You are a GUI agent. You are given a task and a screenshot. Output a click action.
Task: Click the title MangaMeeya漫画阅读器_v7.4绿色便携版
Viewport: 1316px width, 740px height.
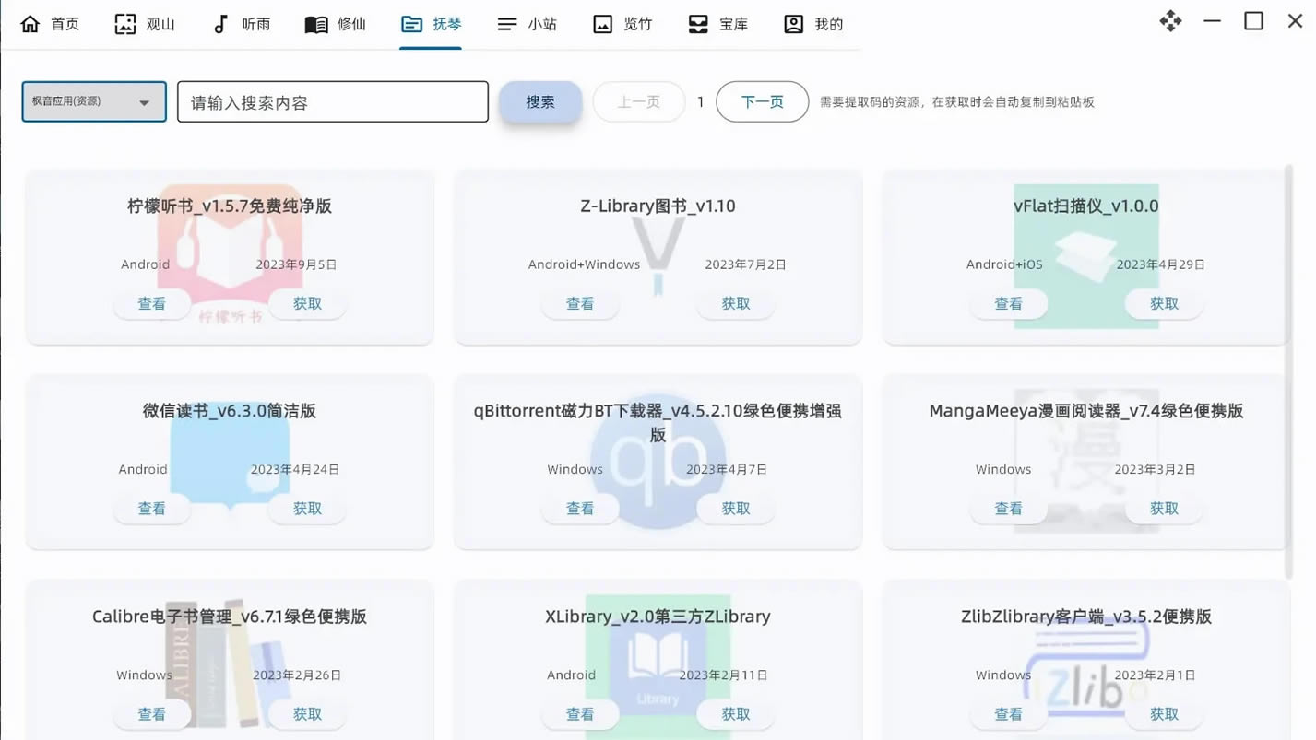(1086, 411)
